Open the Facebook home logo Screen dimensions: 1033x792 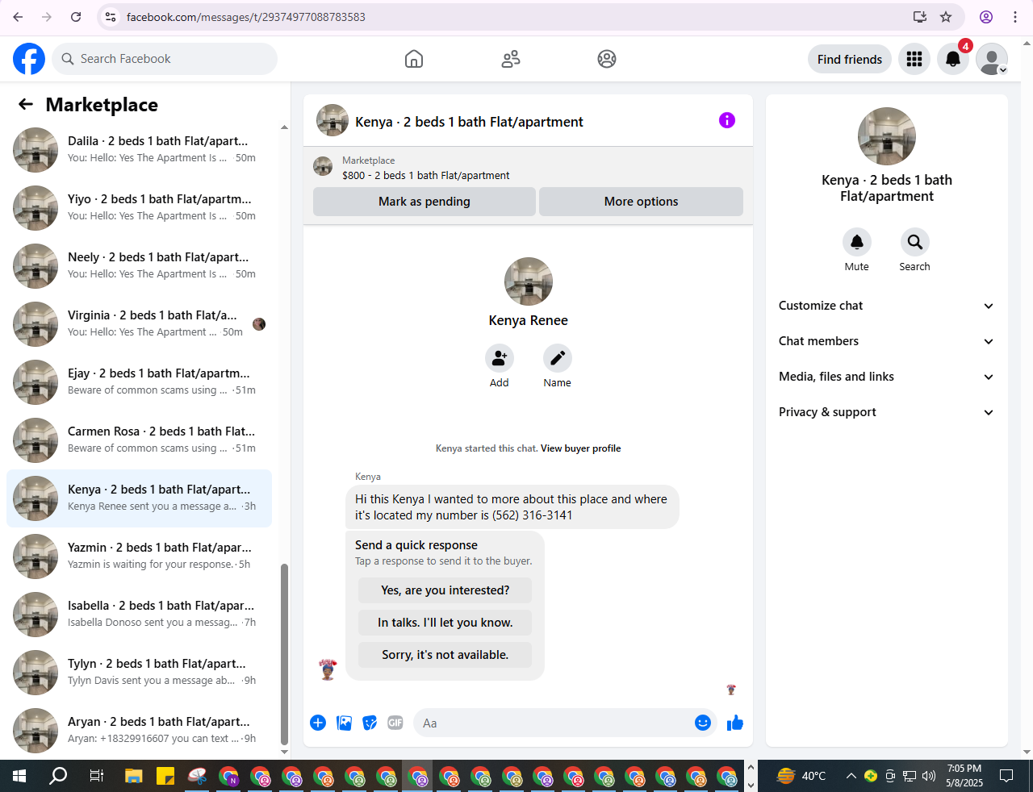click(29, 59)
